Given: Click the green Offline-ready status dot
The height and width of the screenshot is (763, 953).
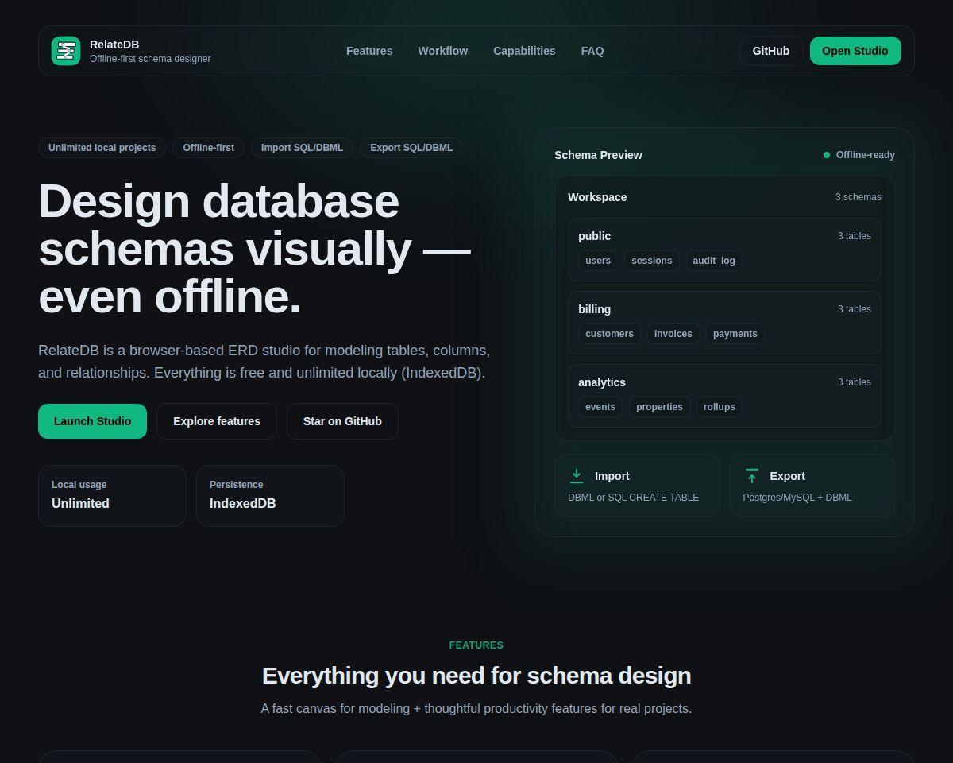Looking at the screenshot, I should (x=827, y=155).
